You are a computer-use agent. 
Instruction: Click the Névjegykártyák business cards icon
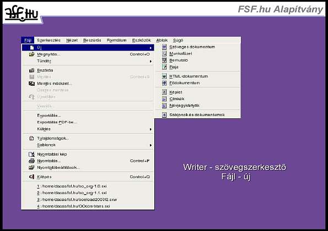coord(164,106)
